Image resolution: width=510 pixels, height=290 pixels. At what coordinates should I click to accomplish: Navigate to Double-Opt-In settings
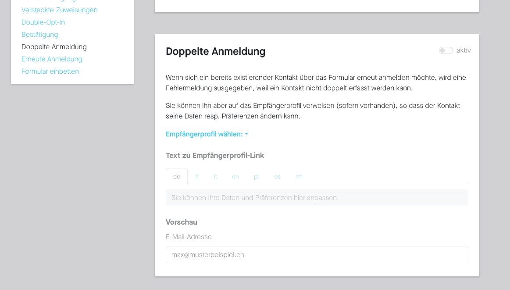(x=43, y=22)
